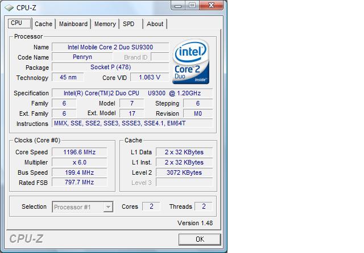This screenshot has width=364, height=253.
Task: Click the Socket P (478) package value
Action: point(110,67)
